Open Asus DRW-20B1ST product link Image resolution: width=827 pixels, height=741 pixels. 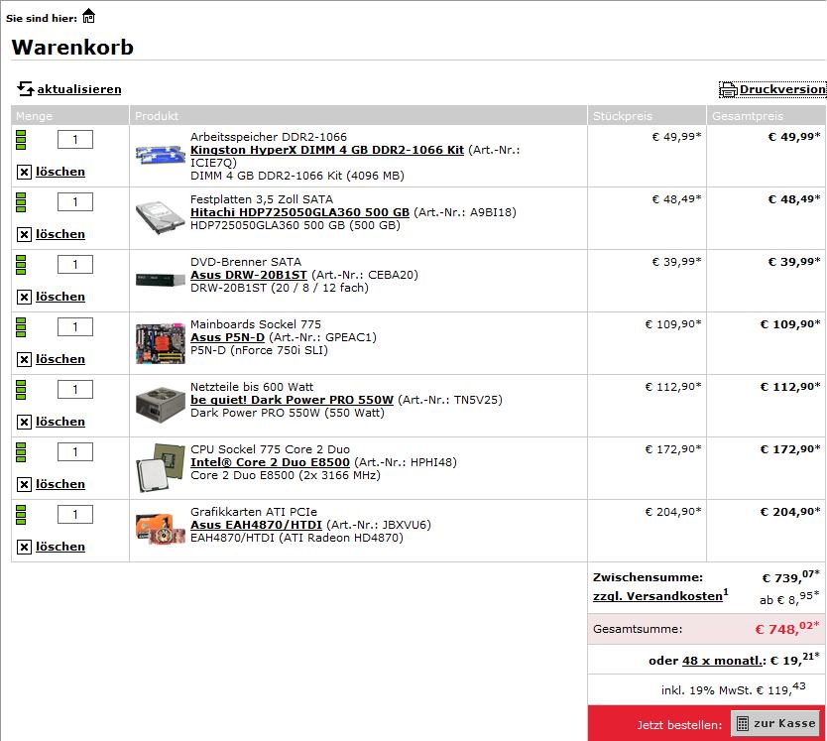[249, 275]
